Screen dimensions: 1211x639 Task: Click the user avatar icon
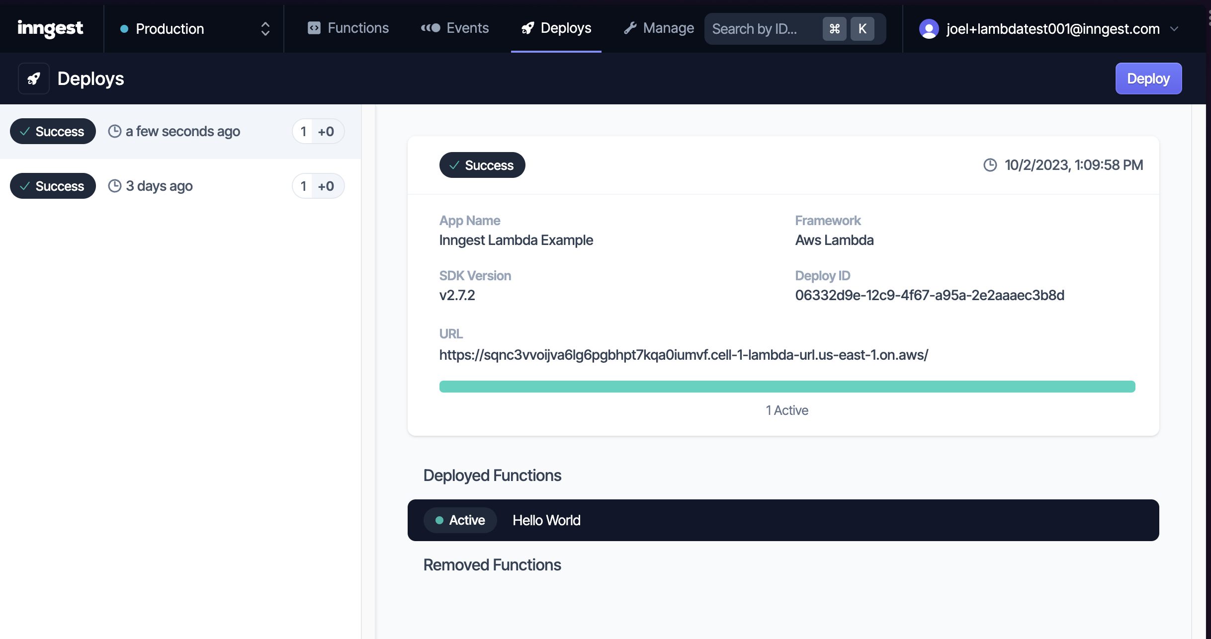pyautogui.click(x=929, y=29)
